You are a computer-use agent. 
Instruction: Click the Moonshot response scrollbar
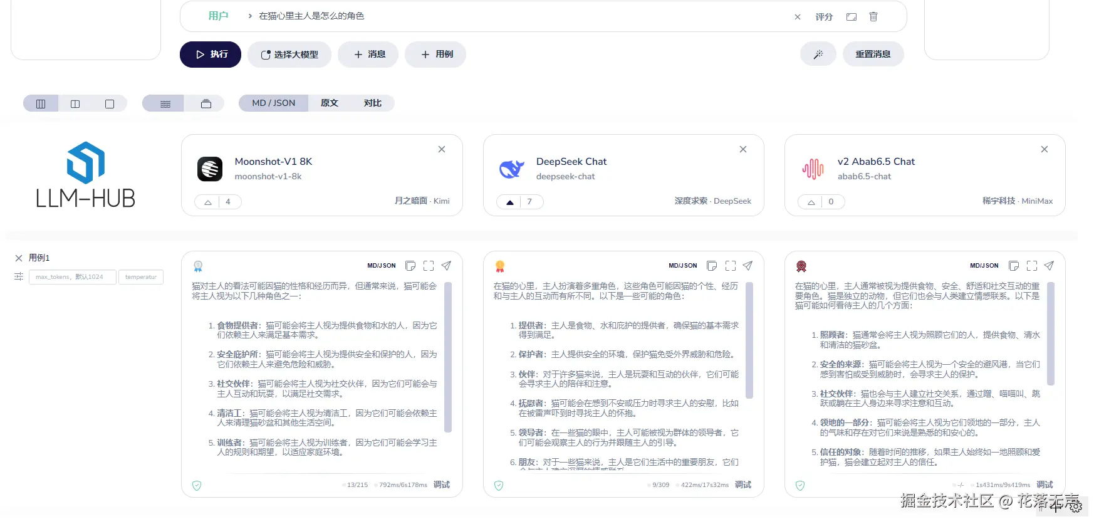(x=448, y=357)
